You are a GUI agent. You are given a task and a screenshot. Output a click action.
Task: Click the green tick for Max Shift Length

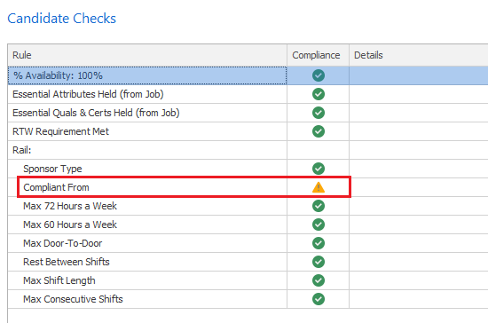(318, 280)
